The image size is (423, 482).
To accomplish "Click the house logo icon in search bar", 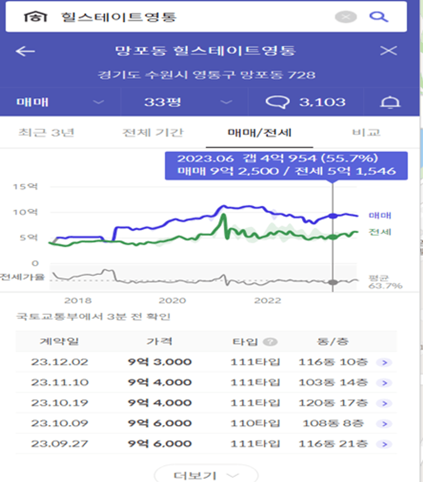I will coord(35,16).
